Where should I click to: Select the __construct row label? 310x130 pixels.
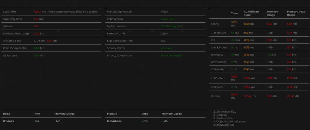pos(218,33)
